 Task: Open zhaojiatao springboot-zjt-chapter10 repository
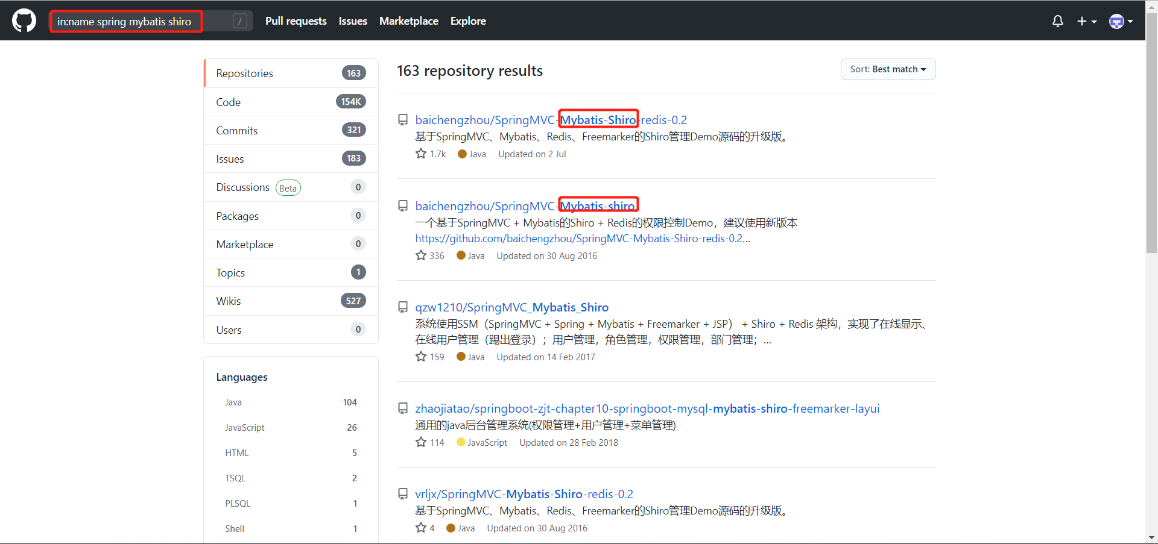tap(647, 408)
